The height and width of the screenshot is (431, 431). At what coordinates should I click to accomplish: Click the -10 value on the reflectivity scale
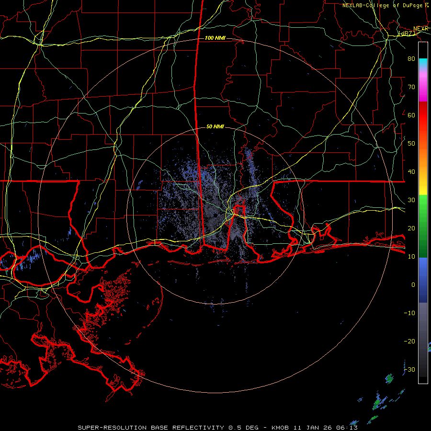pos(409,313)
